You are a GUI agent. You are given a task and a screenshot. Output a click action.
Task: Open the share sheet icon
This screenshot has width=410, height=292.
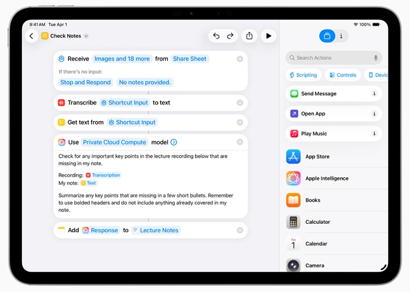point(249,36)
